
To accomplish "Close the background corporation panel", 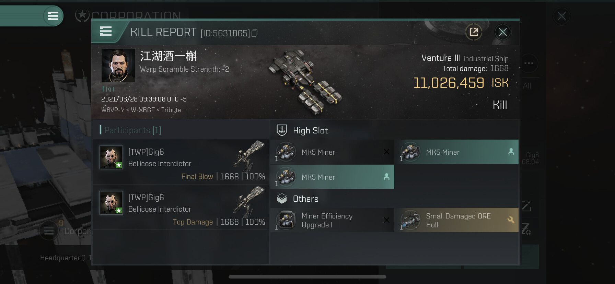I will pos(561,16).
